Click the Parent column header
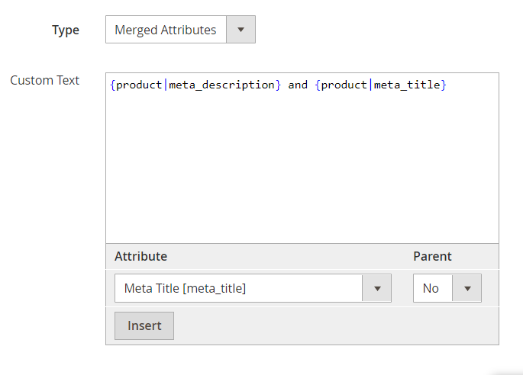523x375 pixels. coord(432,256)
